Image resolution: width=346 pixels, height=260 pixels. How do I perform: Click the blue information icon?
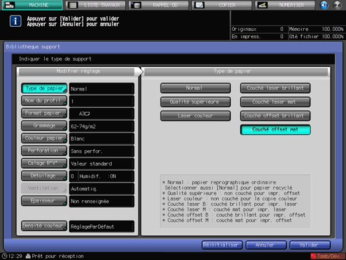tap(15, 21)
